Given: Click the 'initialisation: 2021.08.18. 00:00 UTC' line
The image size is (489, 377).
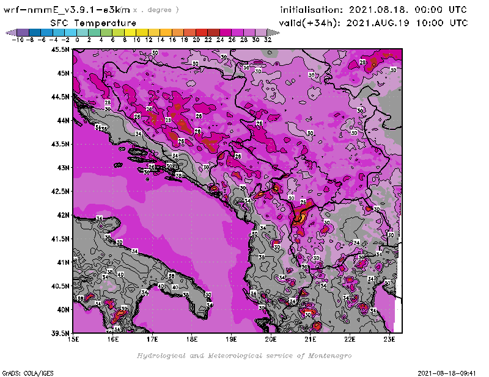Looking at the screenshot, I should click(x=373, y=10).
